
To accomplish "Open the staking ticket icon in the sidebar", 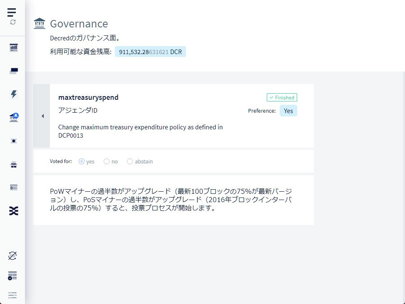I will pos(14,141).
